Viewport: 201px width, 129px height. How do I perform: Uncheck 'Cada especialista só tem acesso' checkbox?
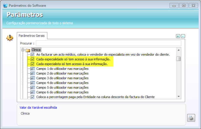(33, 64)
